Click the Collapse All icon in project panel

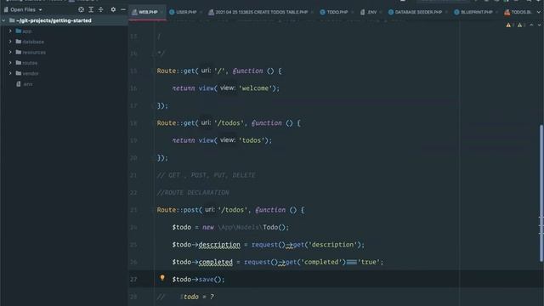pyautogui.click(x=101, y=9)
